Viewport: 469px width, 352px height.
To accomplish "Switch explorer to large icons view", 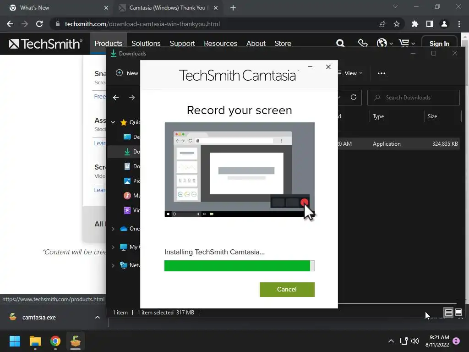I will tap(458, 313).
